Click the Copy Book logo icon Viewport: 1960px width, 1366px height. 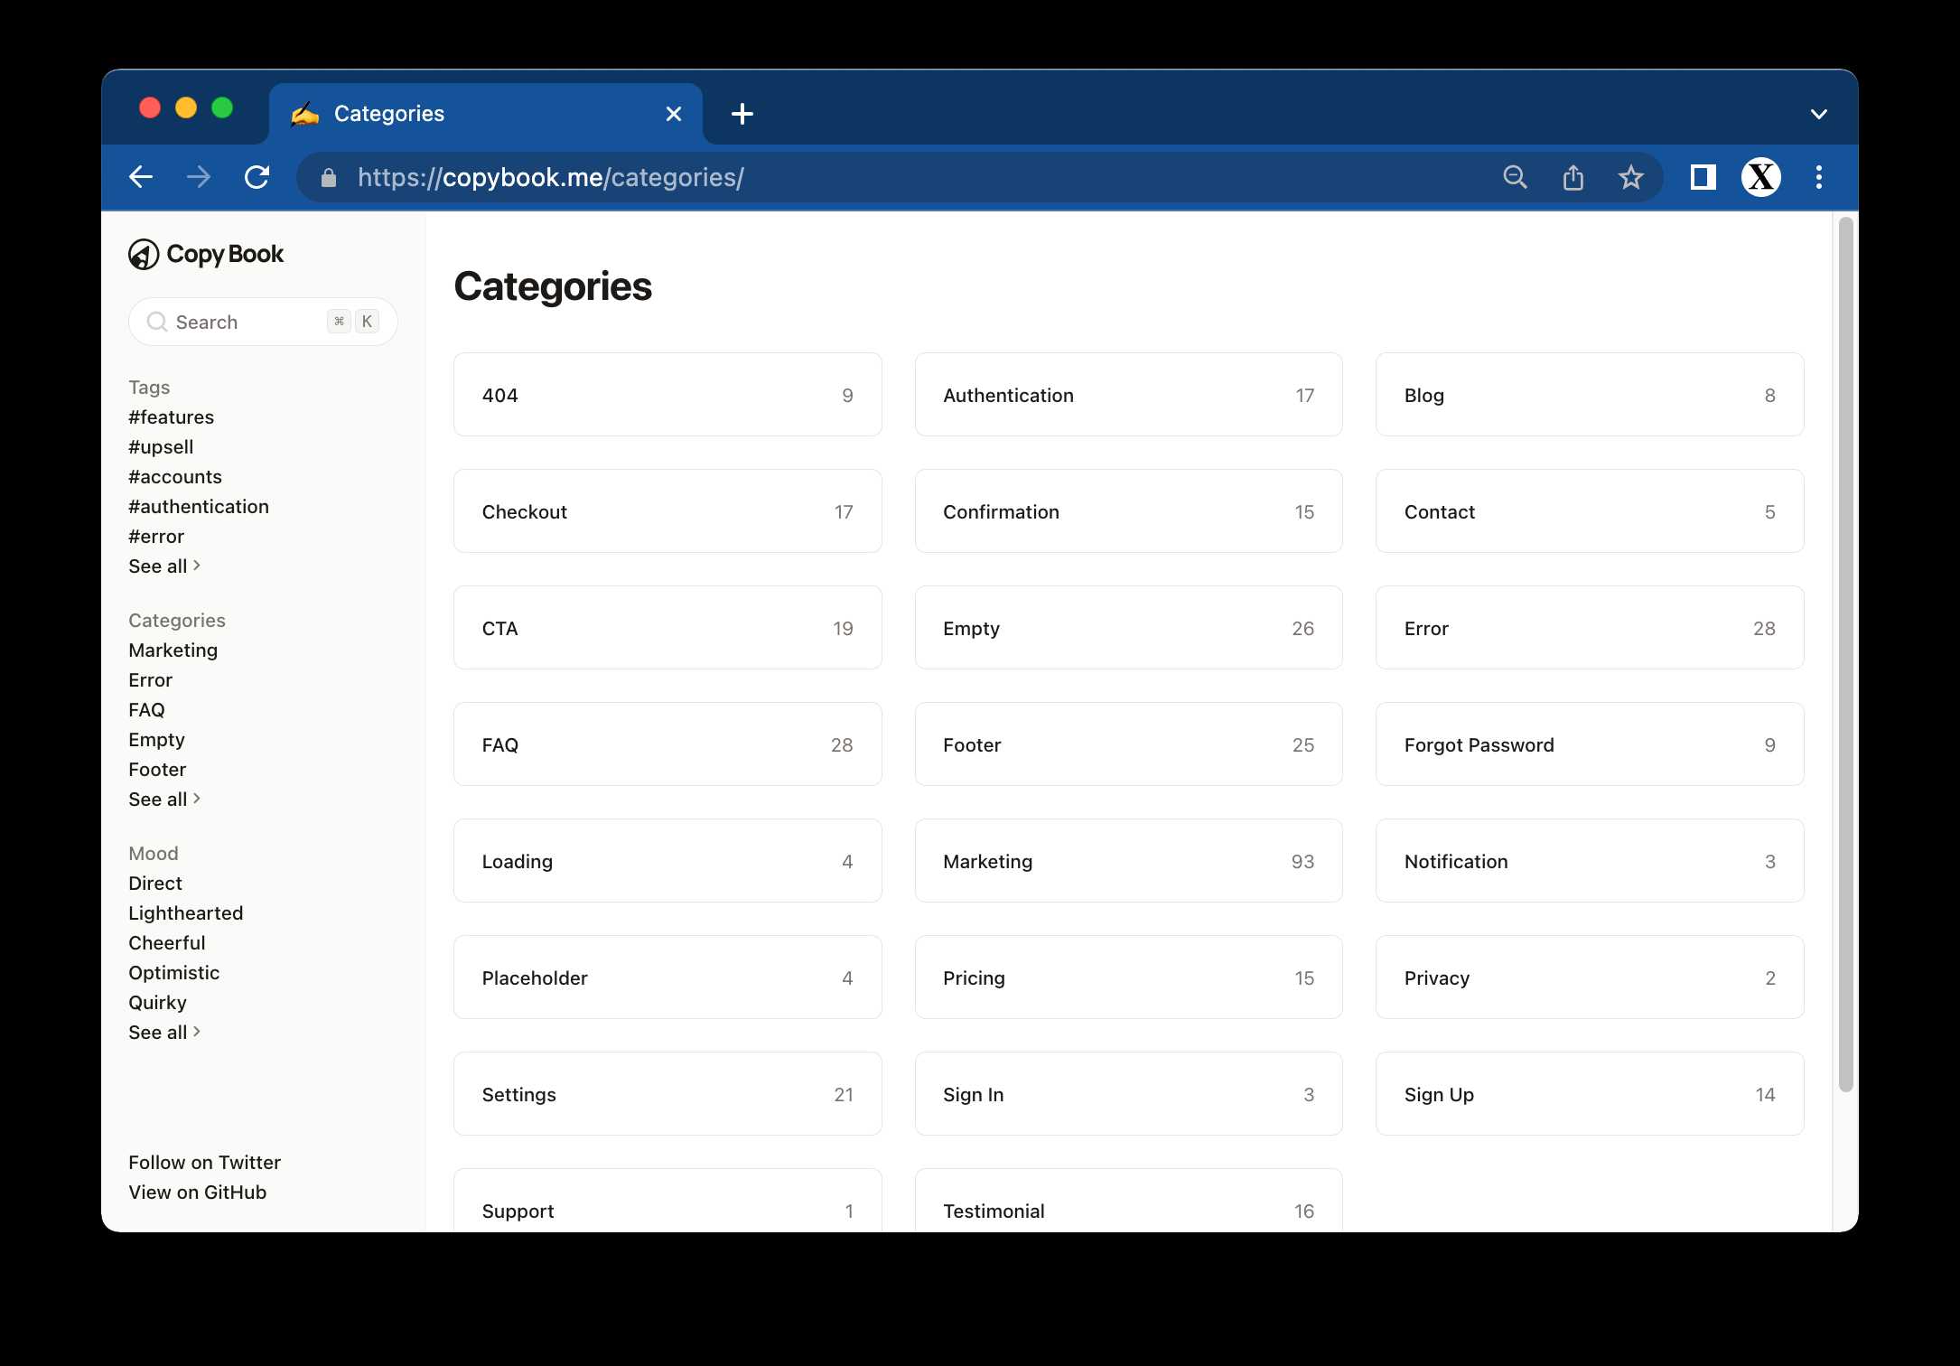pos(144,255)
